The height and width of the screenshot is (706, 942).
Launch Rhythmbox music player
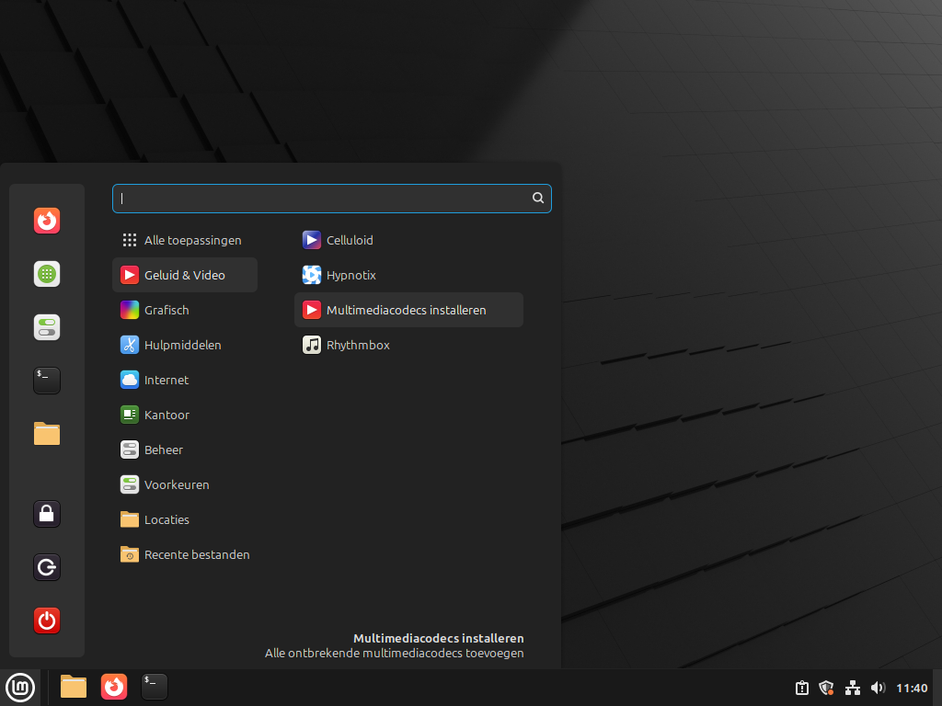(408, 345)
